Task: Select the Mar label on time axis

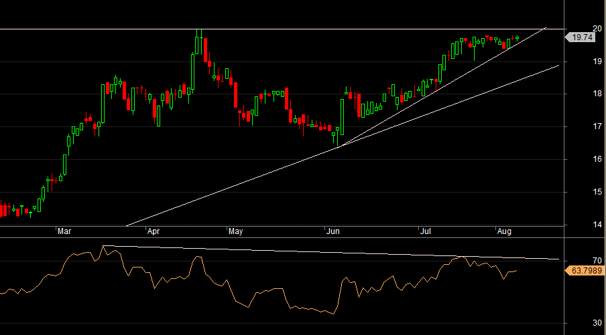Action: [64, 231]
